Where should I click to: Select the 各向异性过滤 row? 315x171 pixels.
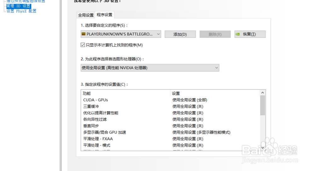pos(170,119)
